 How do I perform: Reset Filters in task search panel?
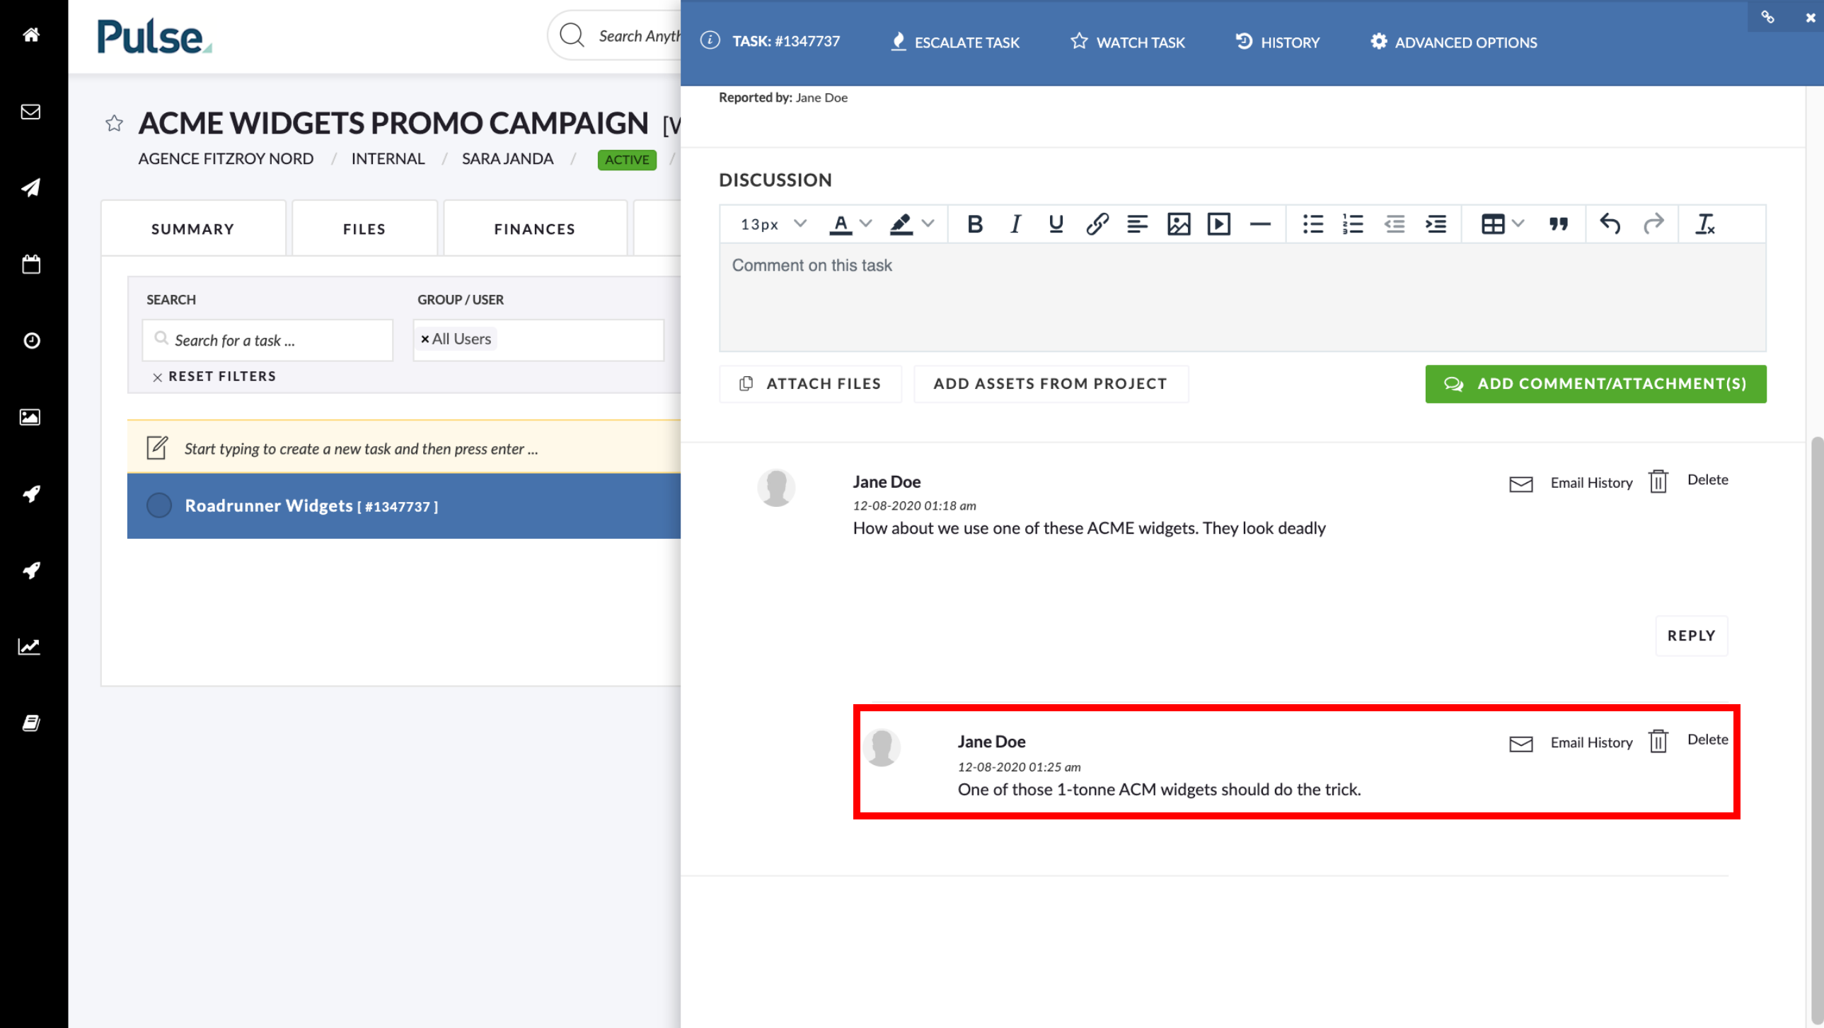pyautogui.click(x=214, y=376)
